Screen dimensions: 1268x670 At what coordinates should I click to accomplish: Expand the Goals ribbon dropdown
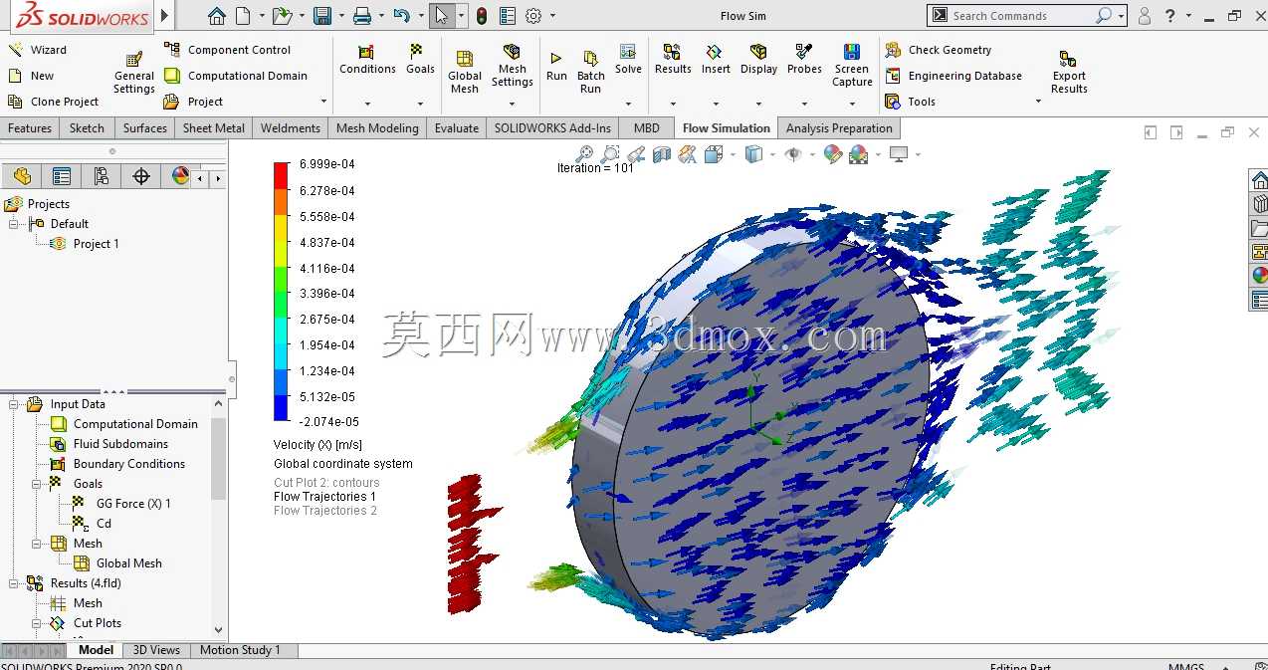click(x=420, y=104)
